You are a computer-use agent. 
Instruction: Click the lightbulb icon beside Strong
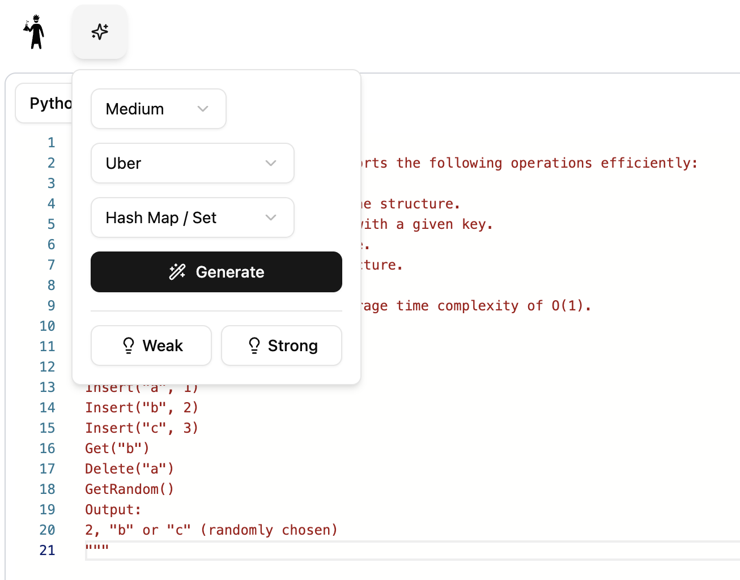pyautogui.click(x=254, y=346)
